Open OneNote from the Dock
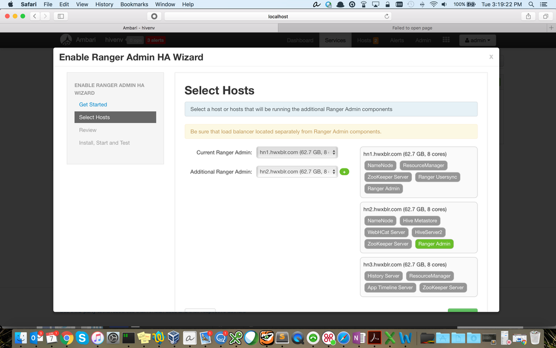The height and width of the screenshot is (348, 556). click(x=358, y=338)
